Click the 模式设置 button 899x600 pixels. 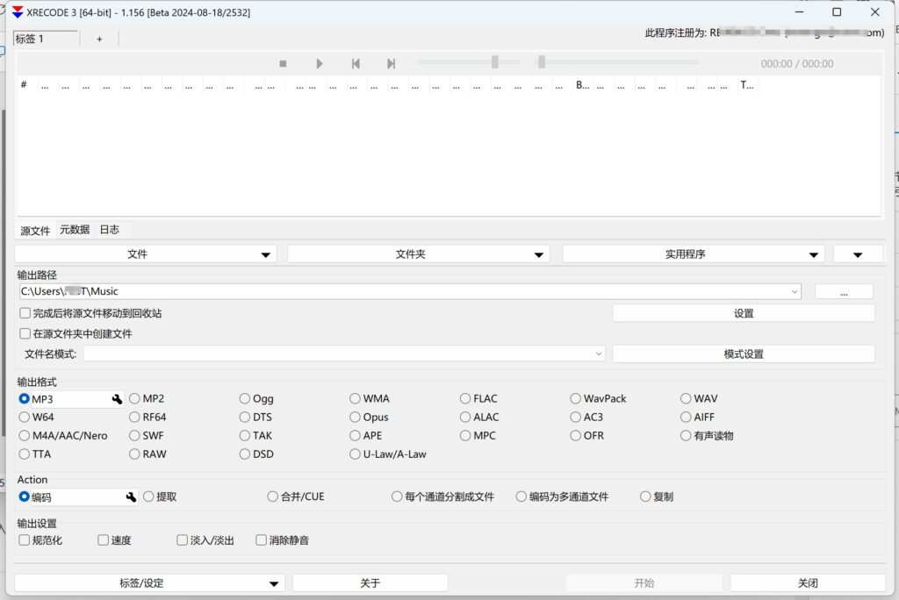point(743,354)
